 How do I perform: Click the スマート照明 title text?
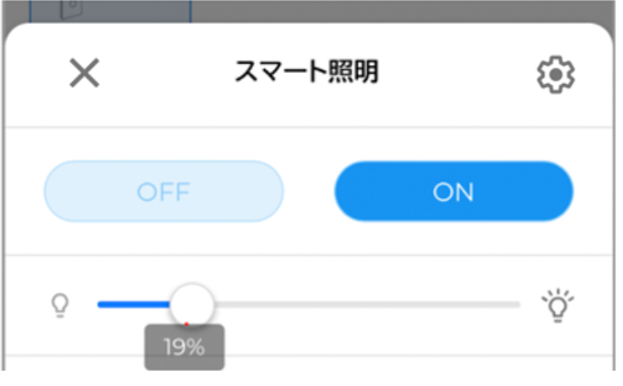(x=306, y=73)
